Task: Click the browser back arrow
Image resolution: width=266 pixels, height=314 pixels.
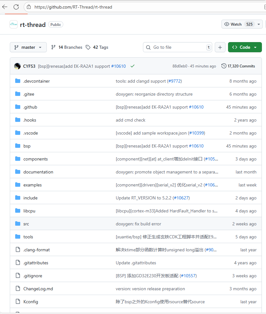Action: pyautogui.click(x=5, y=7)
